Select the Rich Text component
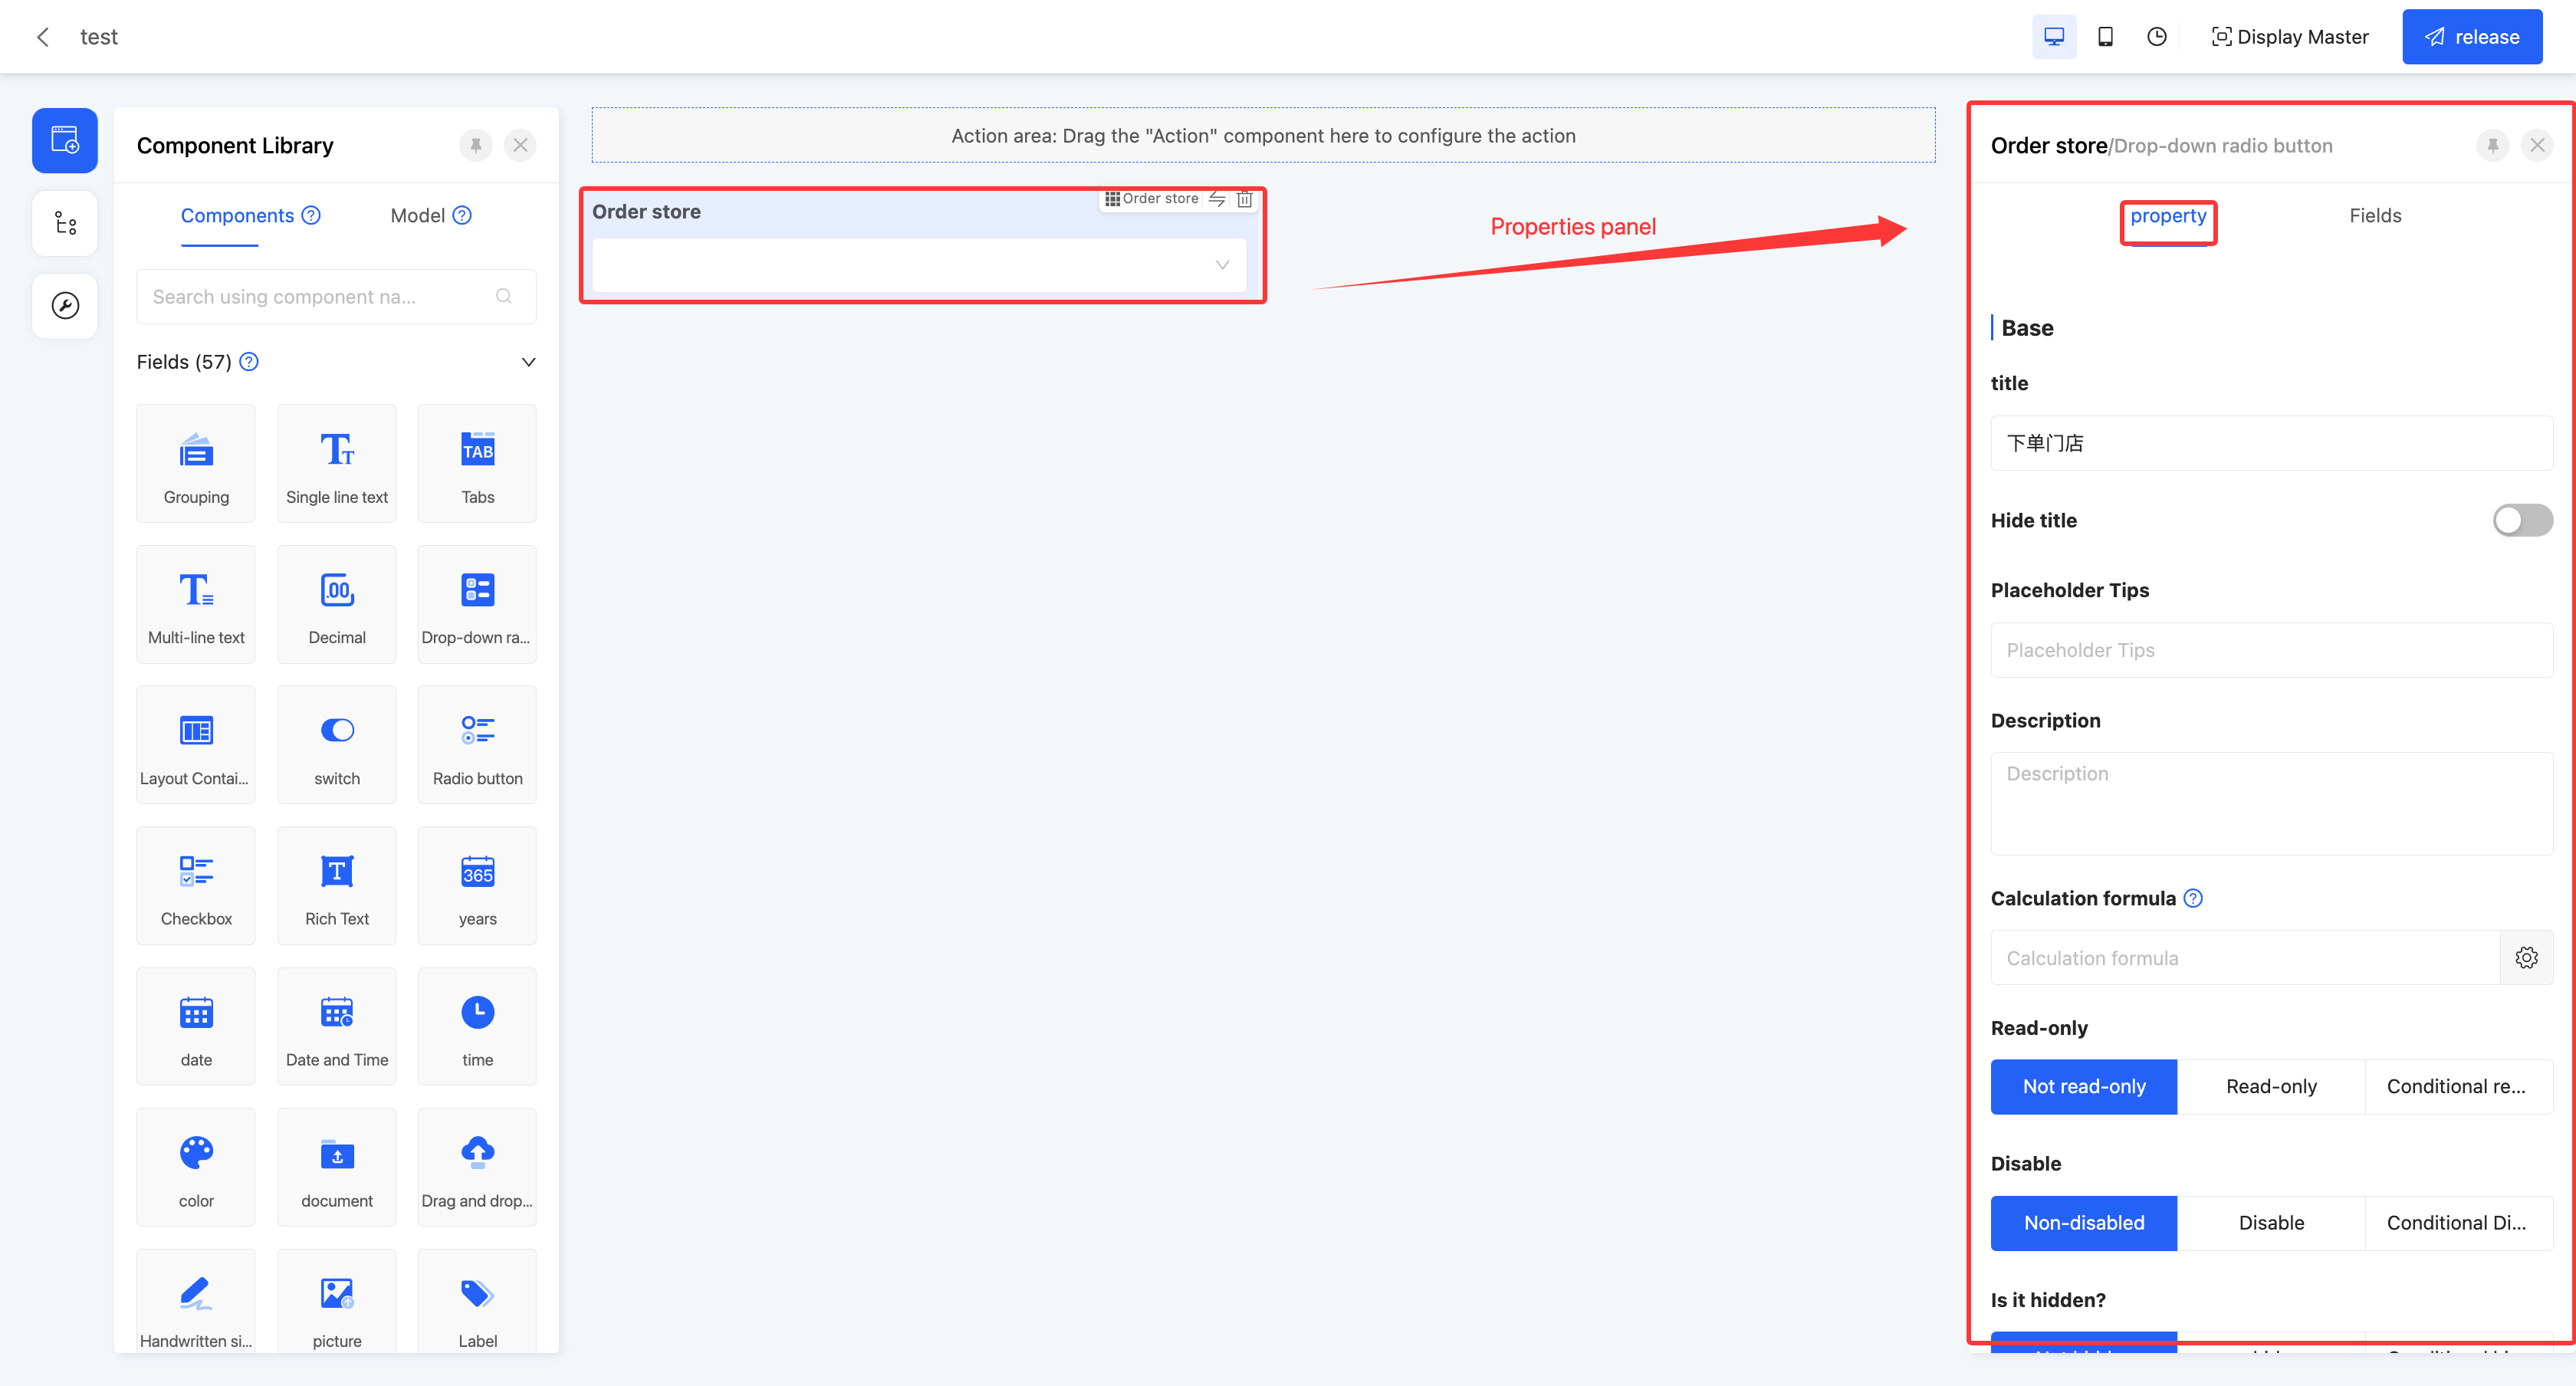Screen dimensions: 2576x1386 click(x=337, y=885)
